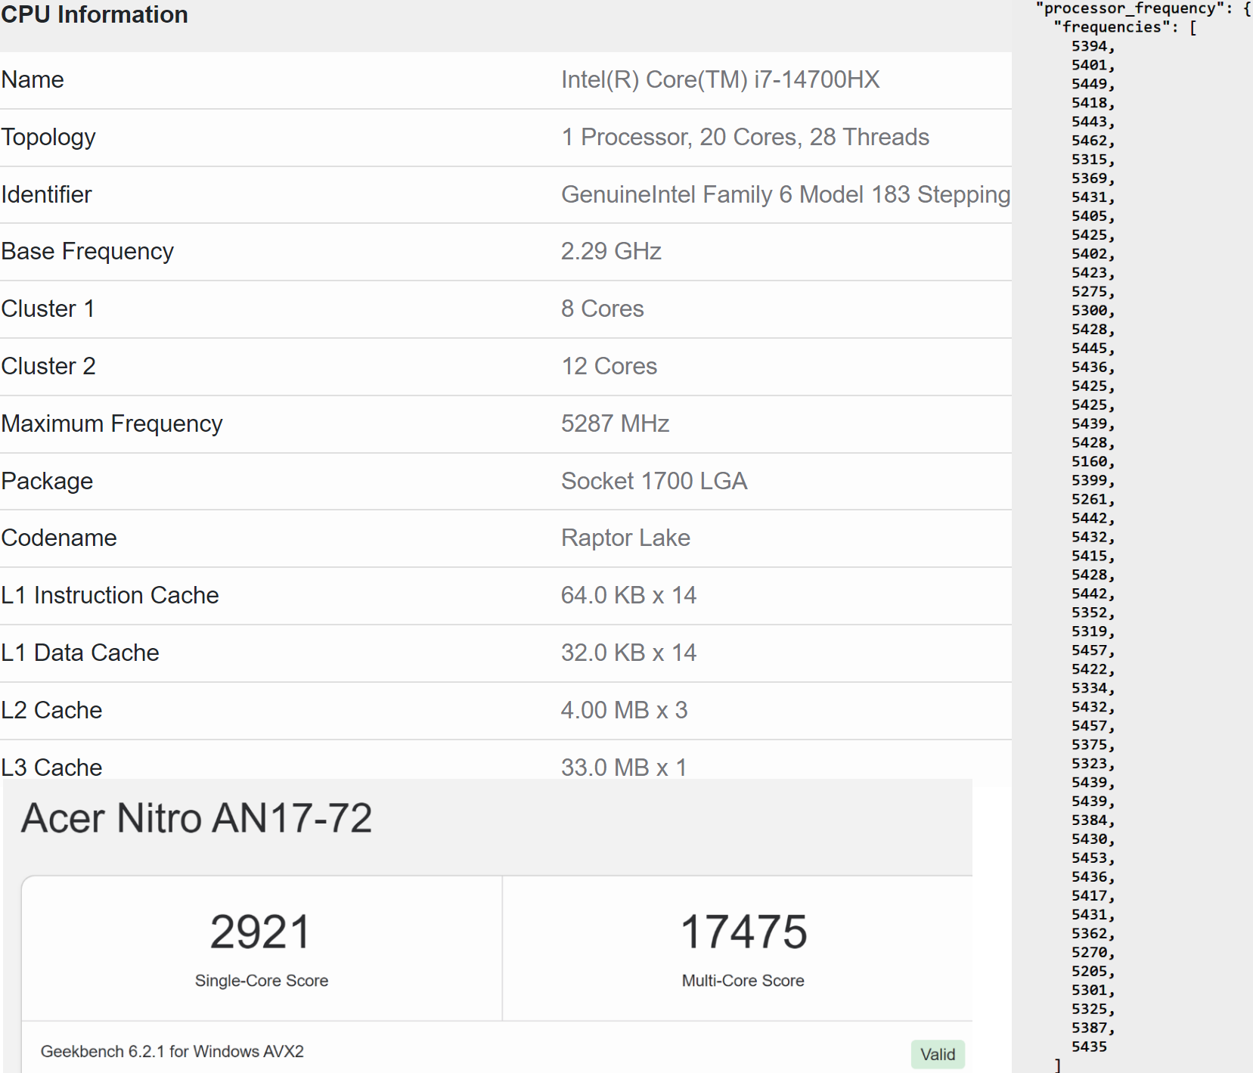Click the Cluster 1 value 8 Cores
This screenshot has height=1073, width=1253.
[601, 309]
